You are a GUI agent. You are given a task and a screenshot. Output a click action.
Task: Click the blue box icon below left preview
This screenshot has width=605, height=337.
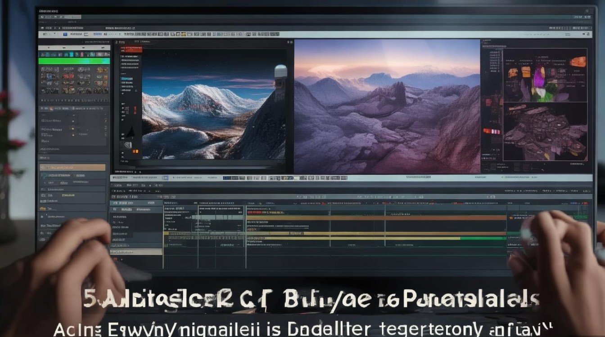click(165, 178)
